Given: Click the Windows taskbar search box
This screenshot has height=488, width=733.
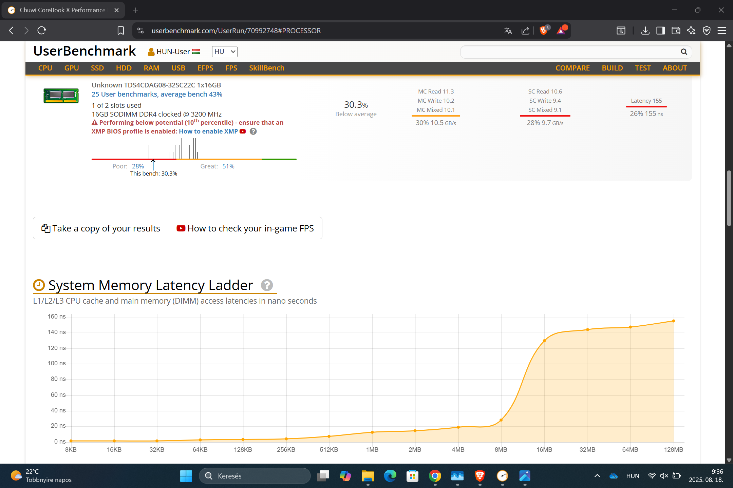Looking at the screenshot, I should [x=255, y=476].
